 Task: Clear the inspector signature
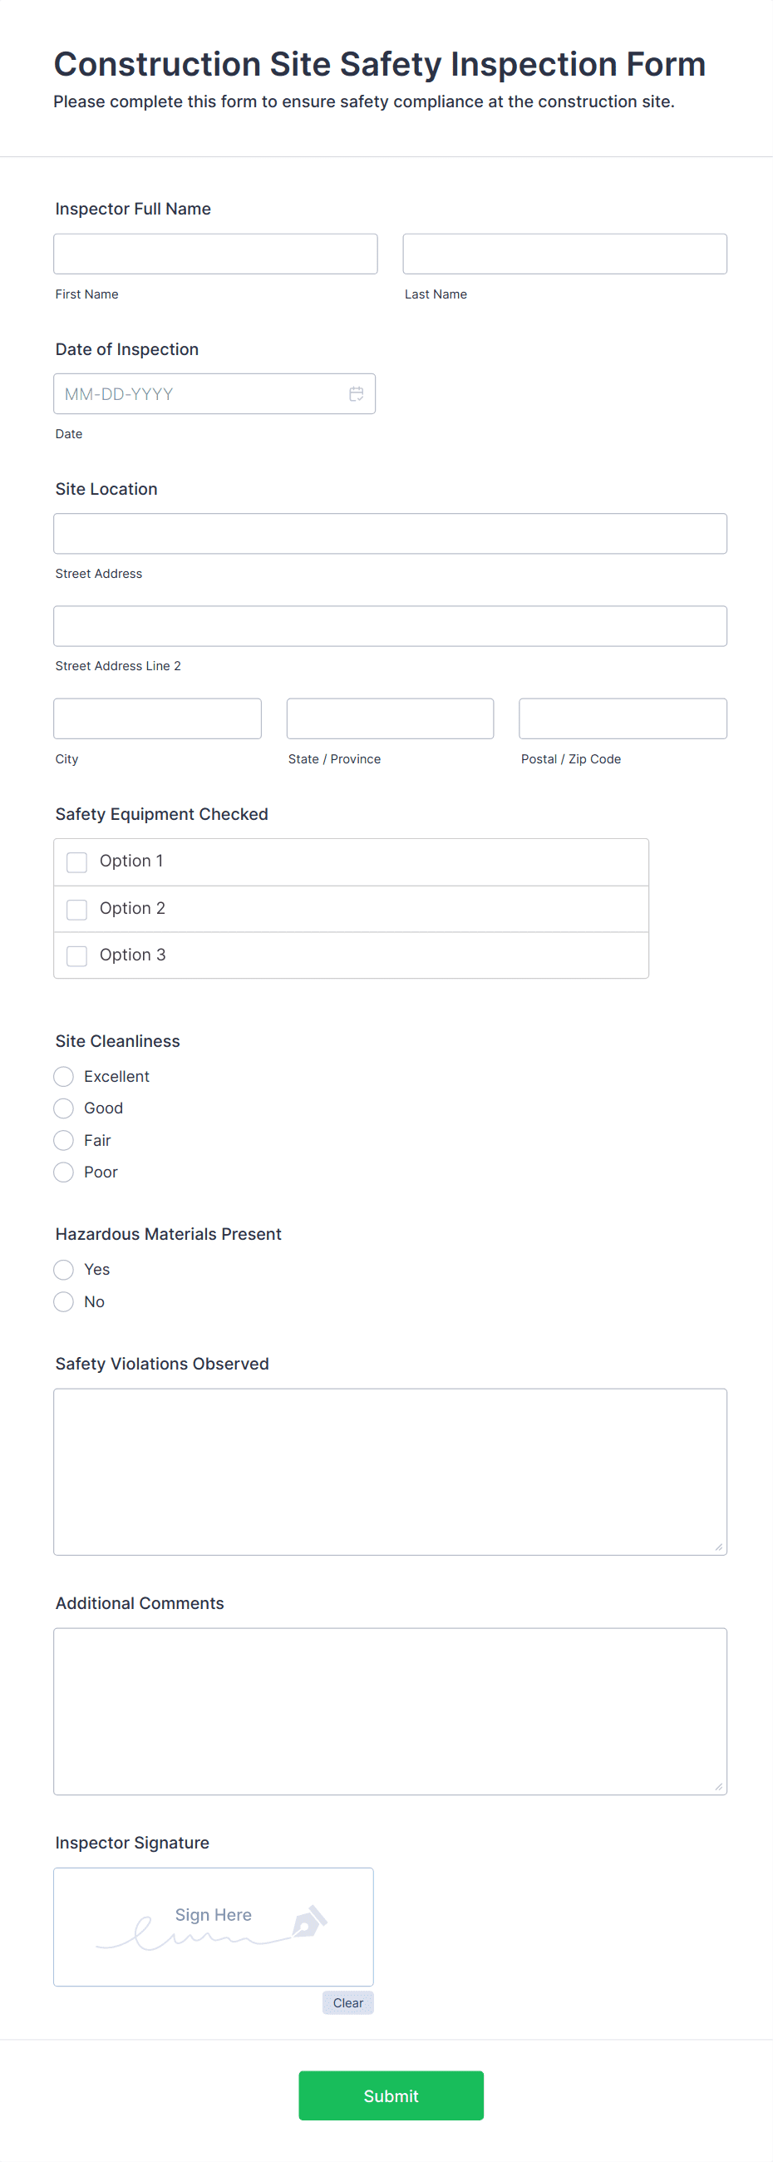(347, 2002)
